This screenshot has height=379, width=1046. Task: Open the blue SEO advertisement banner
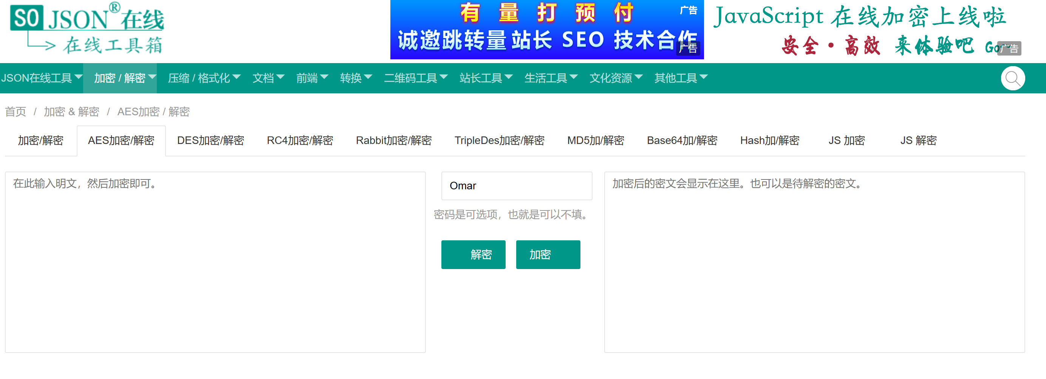(546, 29)
